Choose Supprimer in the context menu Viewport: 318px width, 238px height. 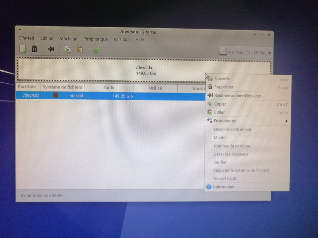(x=249, y=87)
